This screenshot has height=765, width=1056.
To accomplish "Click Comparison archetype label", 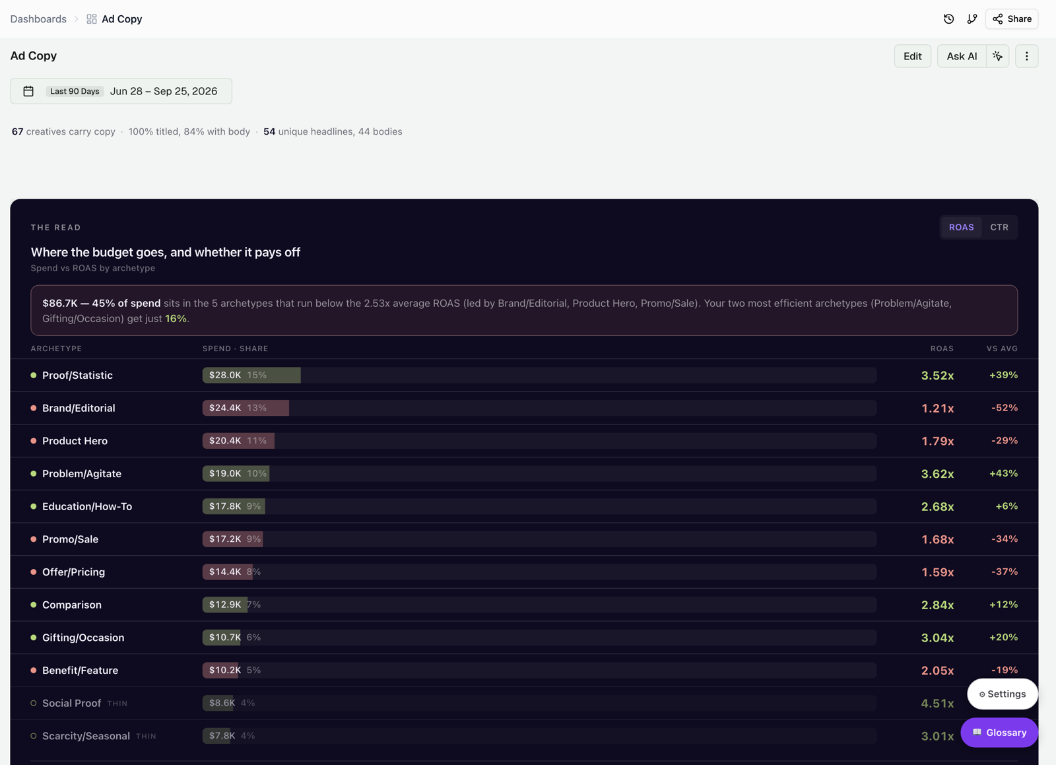I will 72,605.
